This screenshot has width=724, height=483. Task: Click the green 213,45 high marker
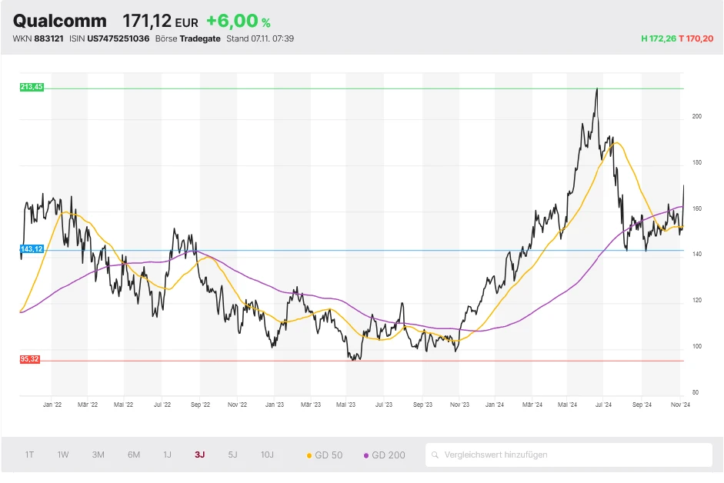[x=32, y=88]
